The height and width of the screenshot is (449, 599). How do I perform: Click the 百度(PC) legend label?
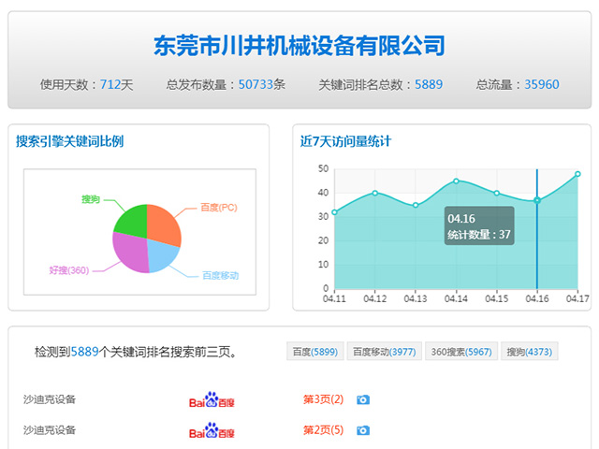click(x=219, y=208)
